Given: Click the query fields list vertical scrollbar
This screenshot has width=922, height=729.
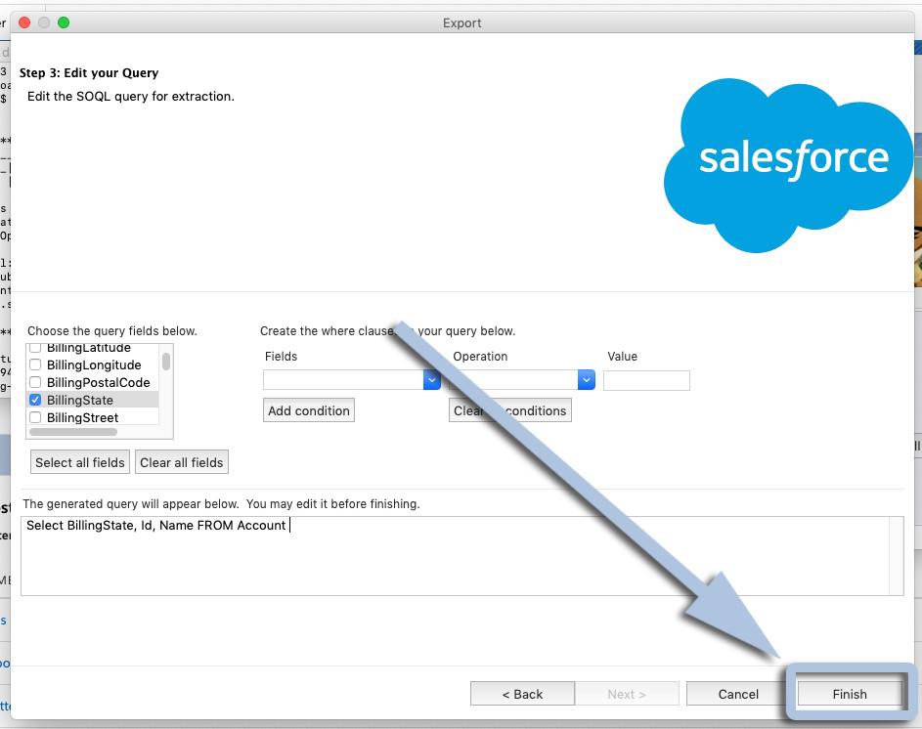Looking at the screenshot, I should (166, 363).
